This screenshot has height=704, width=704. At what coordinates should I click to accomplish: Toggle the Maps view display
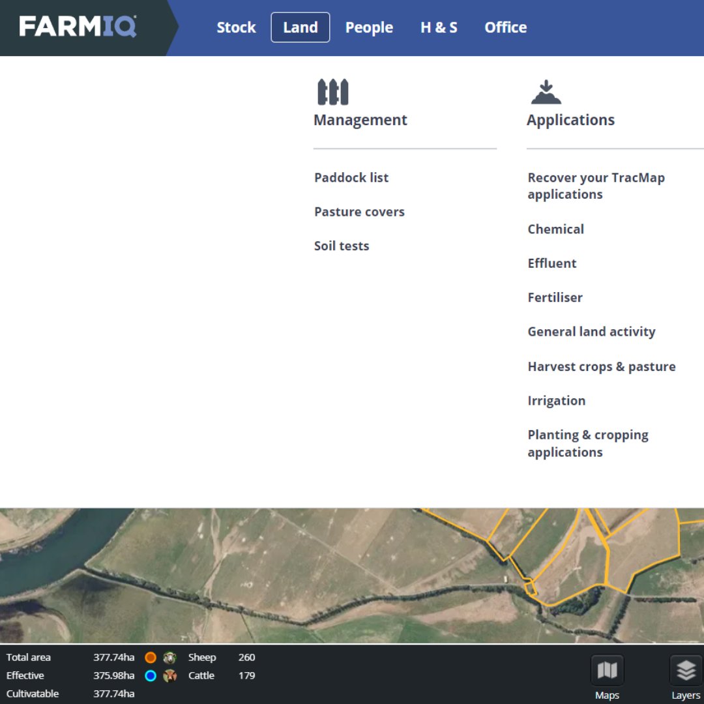coord(607,669)
